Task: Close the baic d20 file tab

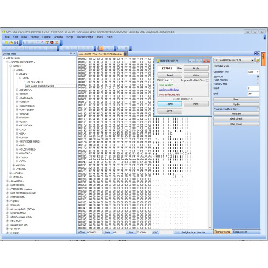Action: pyautogui.click(x=125, y=54)
